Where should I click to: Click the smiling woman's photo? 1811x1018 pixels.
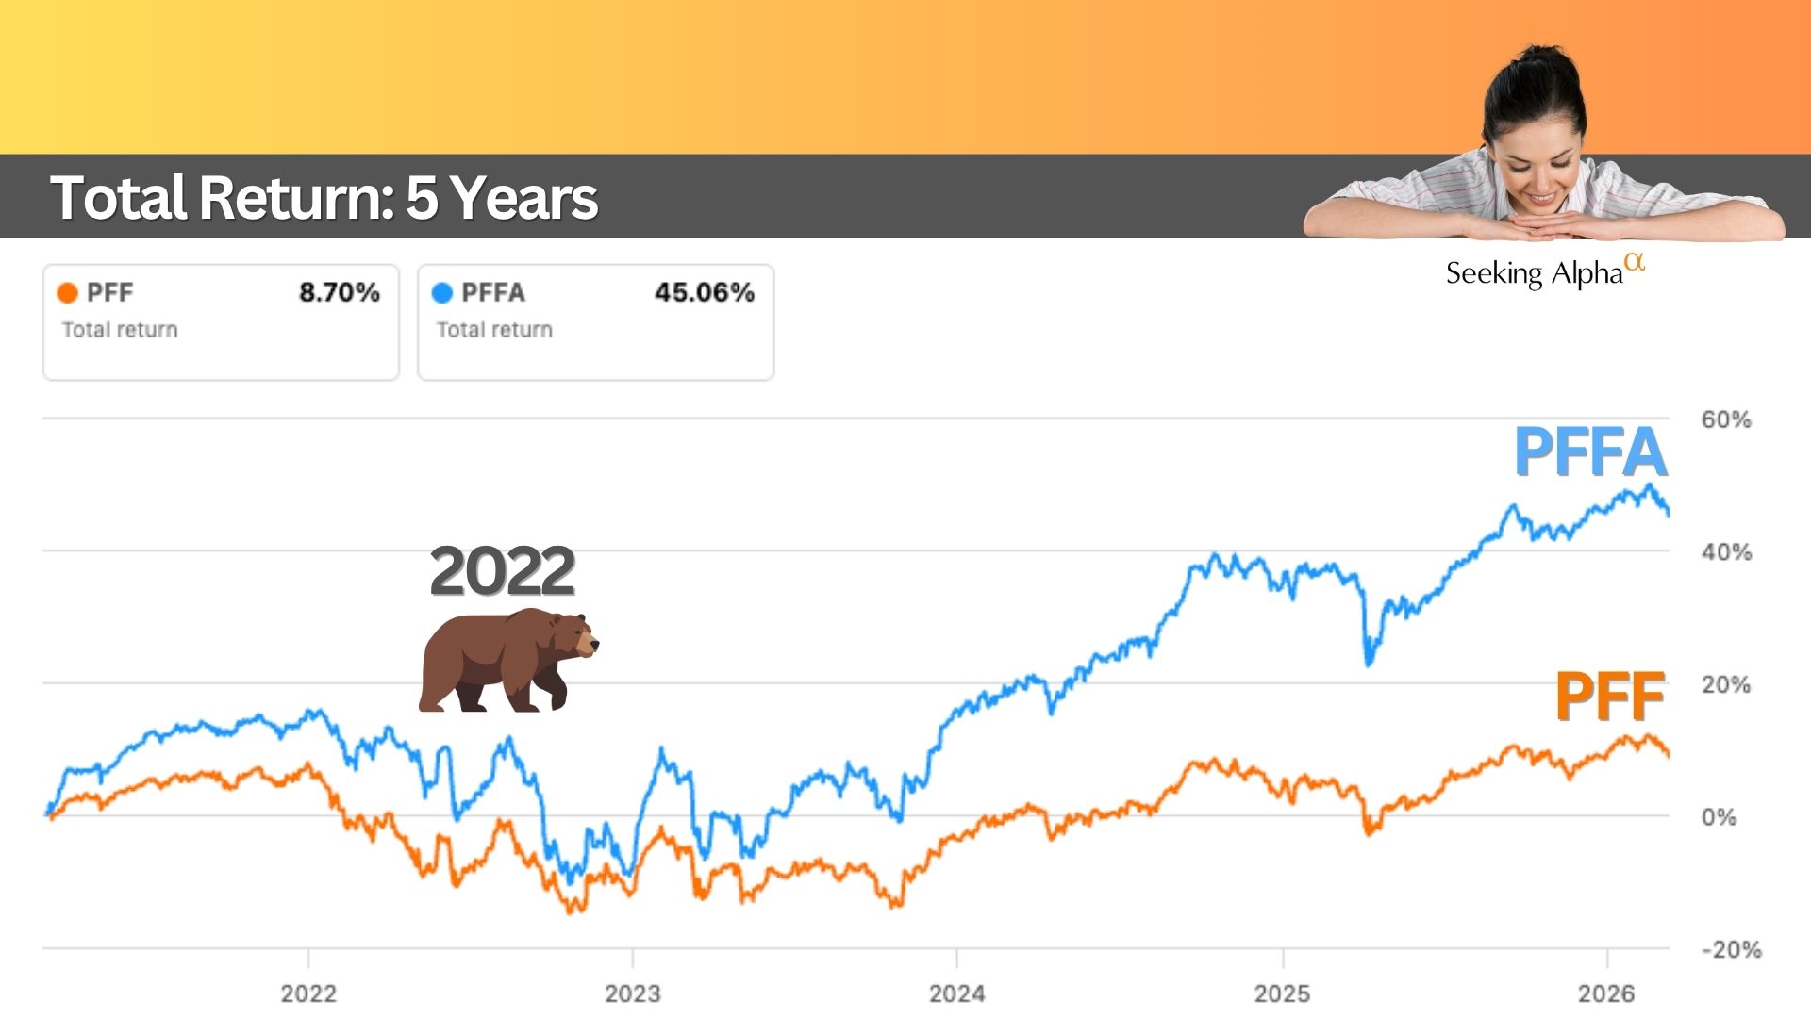[x=1542, y=151]
